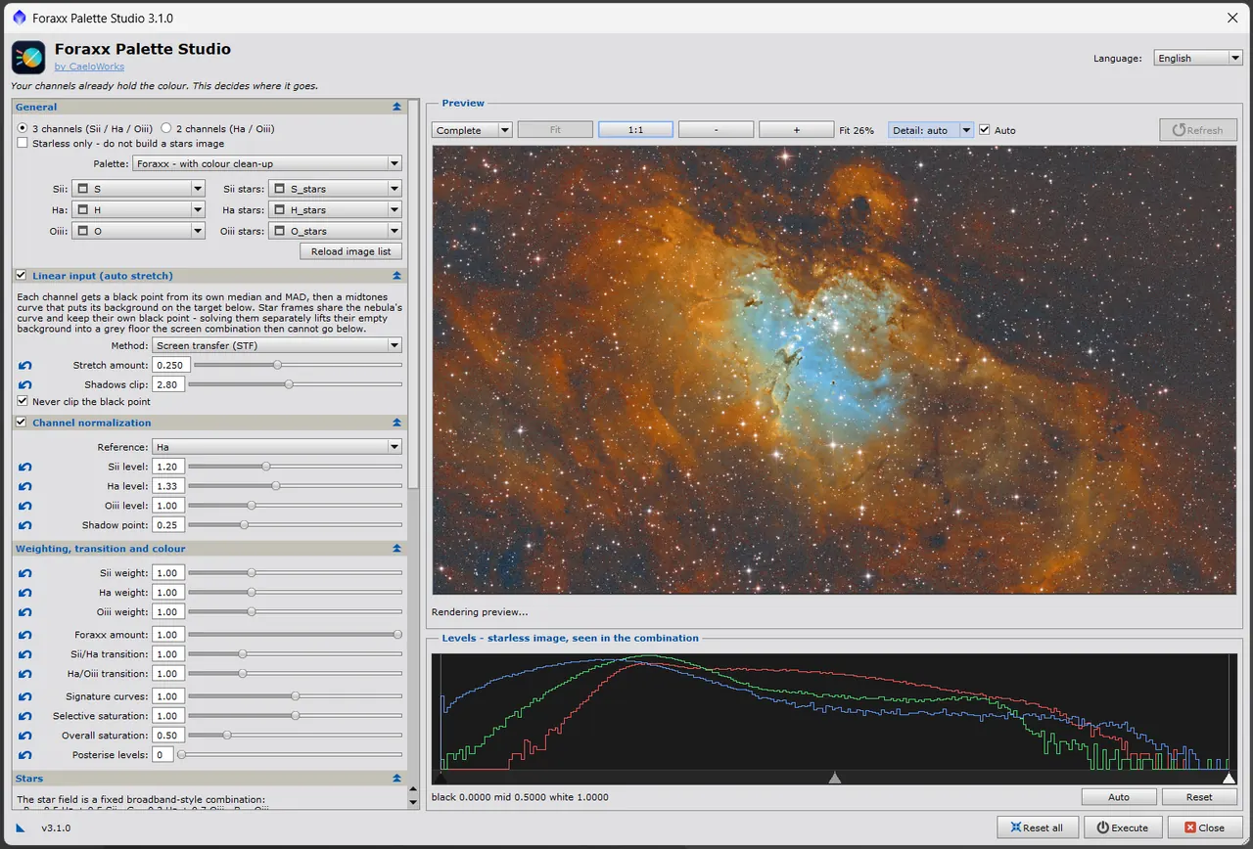Open the normalization Reference dropdown
Image resolution: width=1253 pixels, height=849 pixels.
(277, 447)
